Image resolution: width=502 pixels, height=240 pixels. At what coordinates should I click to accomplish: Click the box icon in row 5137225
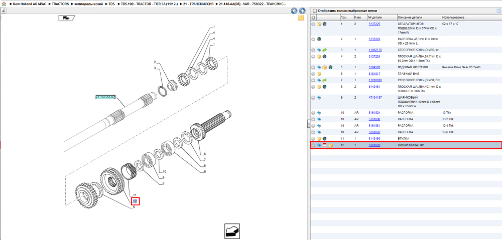[319, 24]
